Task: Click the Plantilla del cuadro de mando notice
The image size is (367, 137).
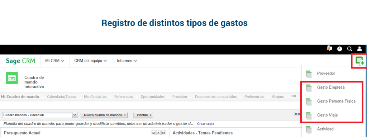Action: 98,123
